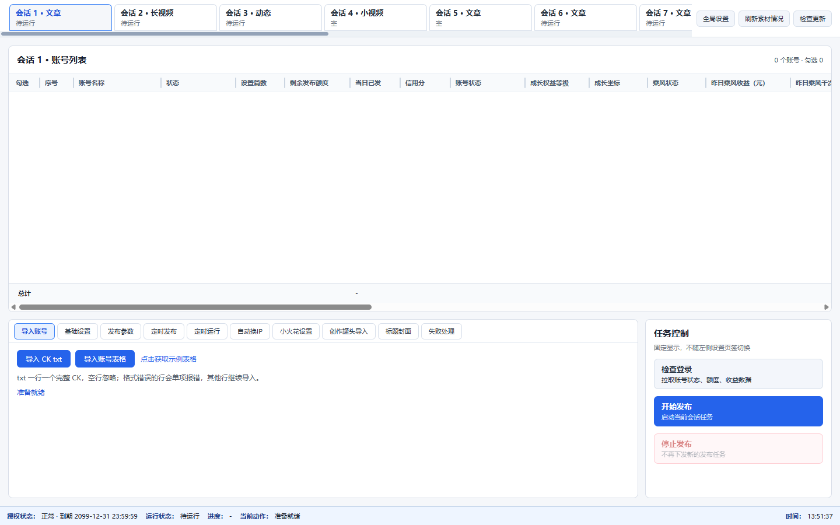Select the 会话 3 · 动态 session tab
The width and height of the screenshot is (840, 525).
(x=271, y=17)
